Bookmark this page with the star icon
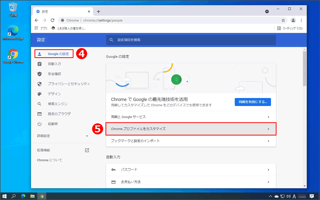This screenshot has height=200, width=320. [x=283, y=20]
